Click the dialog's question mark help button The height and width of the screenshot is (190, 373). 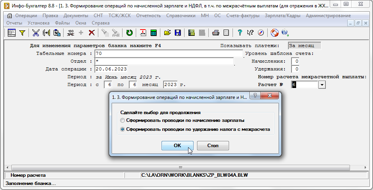(255, 95)
